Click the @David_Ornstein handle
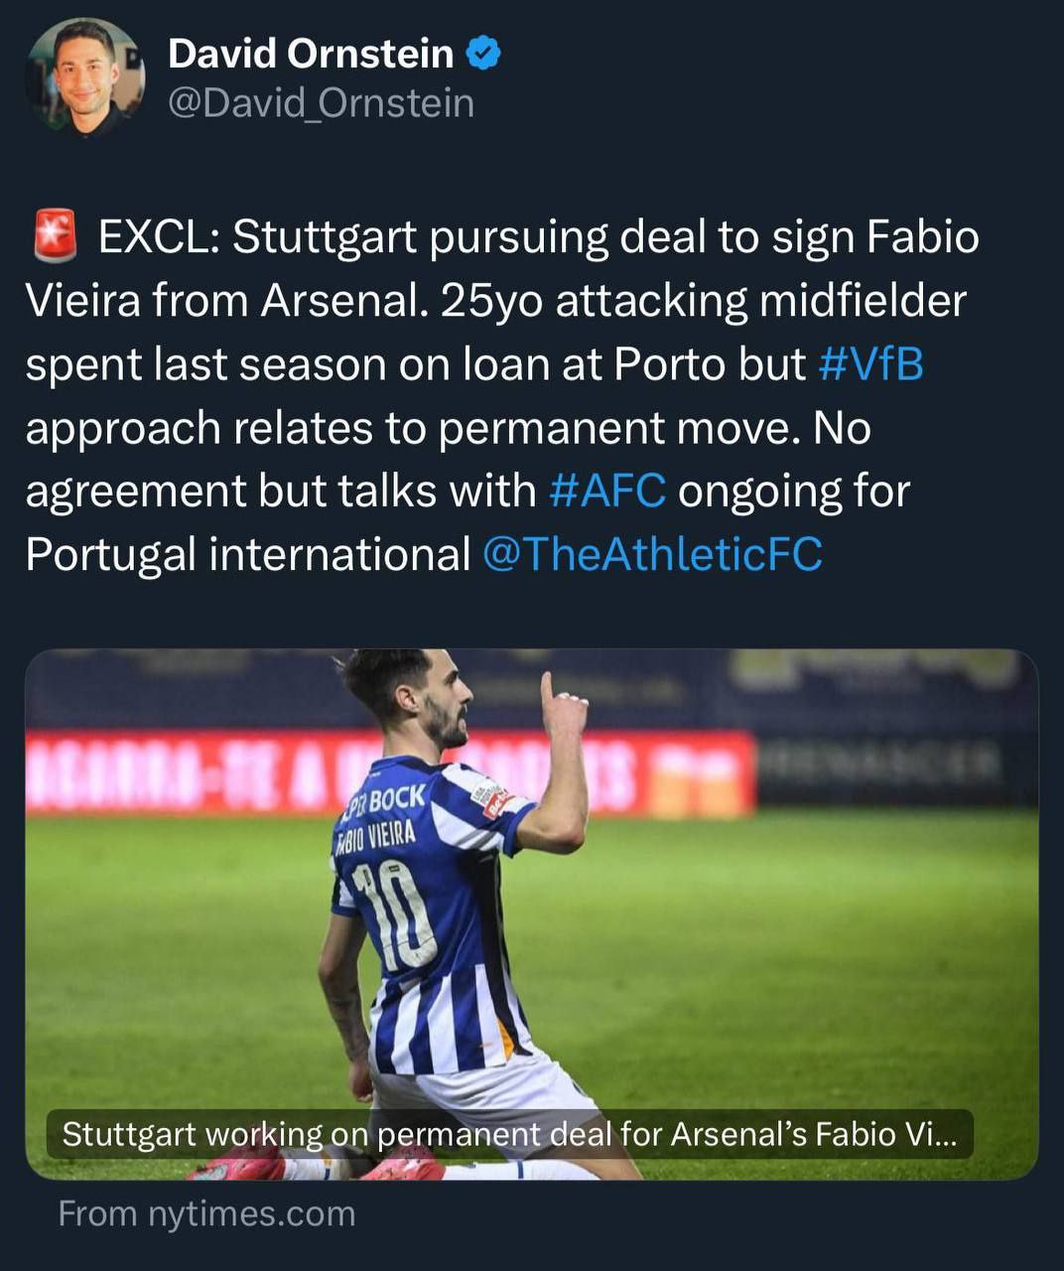This screenshot has height=1271, width=1064. click(321, 103)
